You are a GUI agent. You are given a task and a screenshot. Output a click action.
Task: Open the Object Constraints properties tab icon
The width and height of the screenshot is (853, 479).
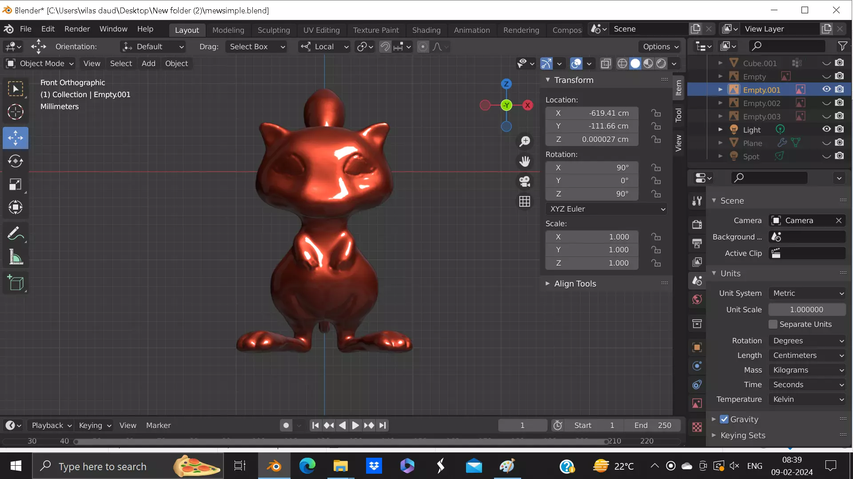click(697, 385)
